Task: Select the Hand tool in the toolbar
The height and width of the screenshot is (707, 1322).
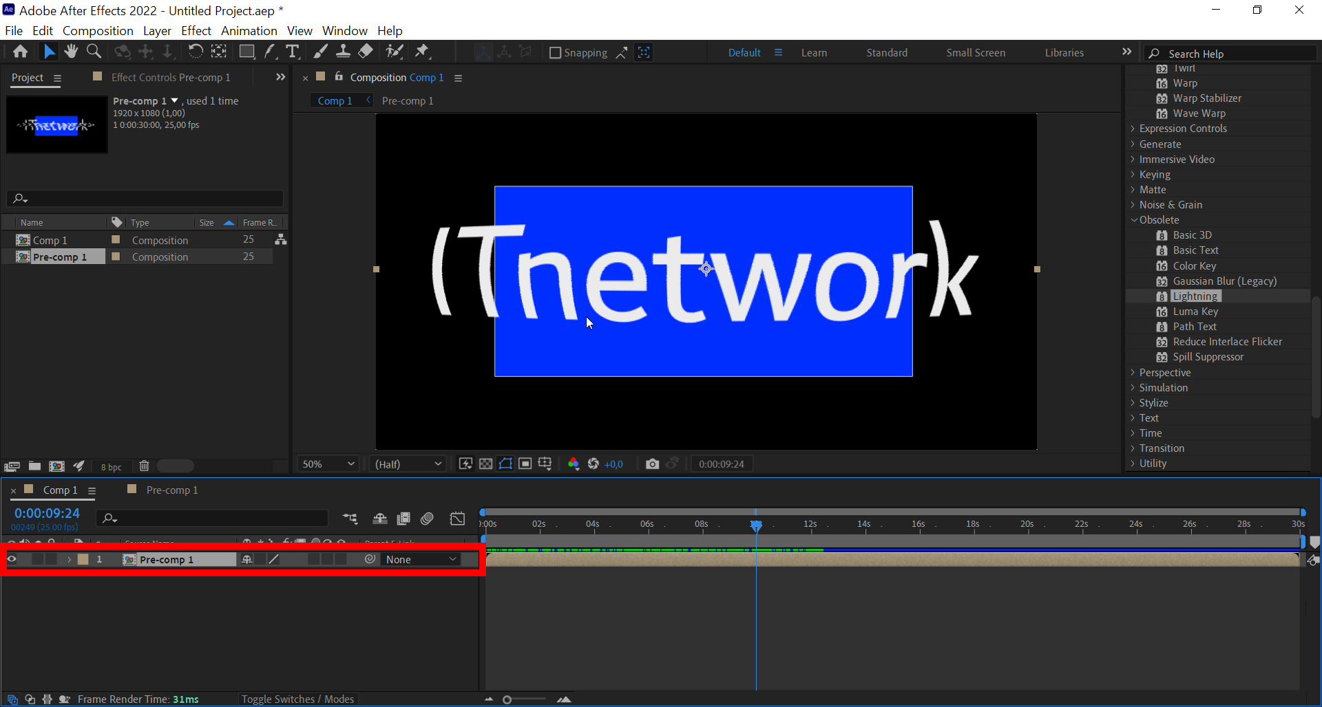Action: click(71, 52)
